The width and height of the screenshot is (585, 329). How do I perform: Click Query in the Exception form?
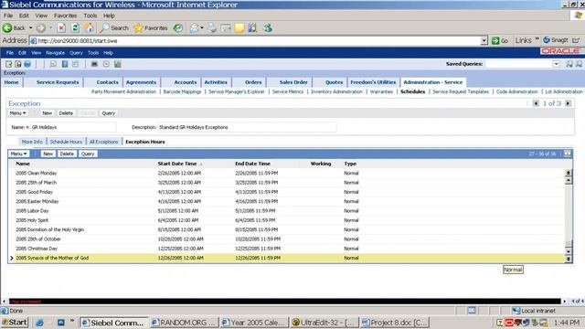(108, 113)
